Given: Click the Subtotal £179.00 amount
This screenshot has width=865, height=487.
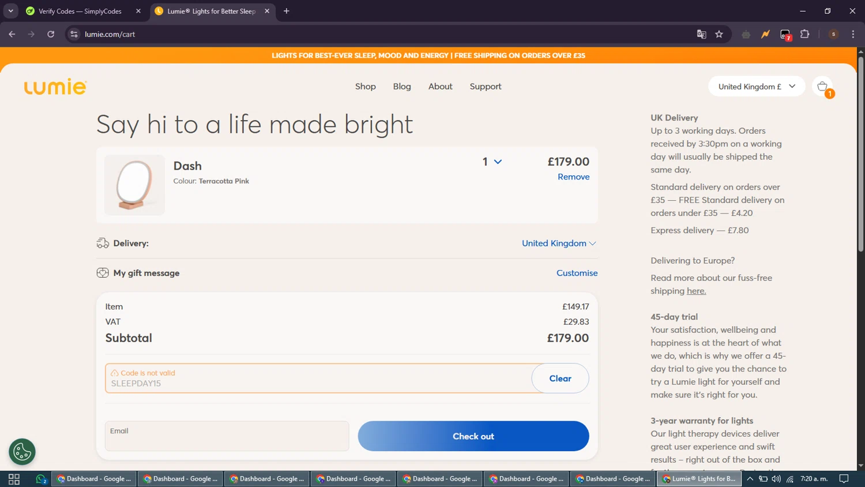Looking at the screenshot, I should 567,338.
